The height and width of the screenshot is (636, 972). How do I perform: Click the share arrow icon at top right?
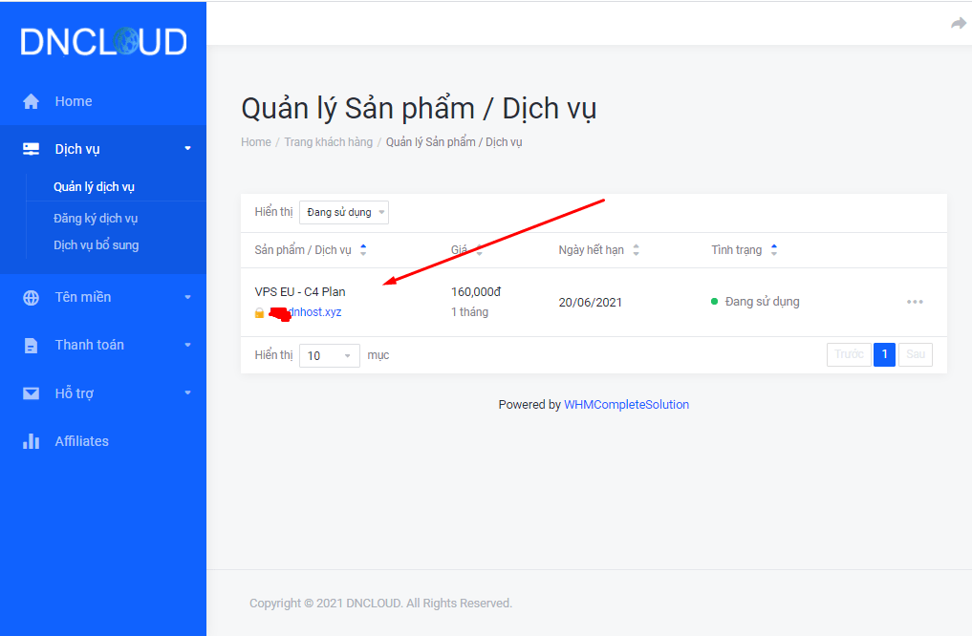(958, 23)
